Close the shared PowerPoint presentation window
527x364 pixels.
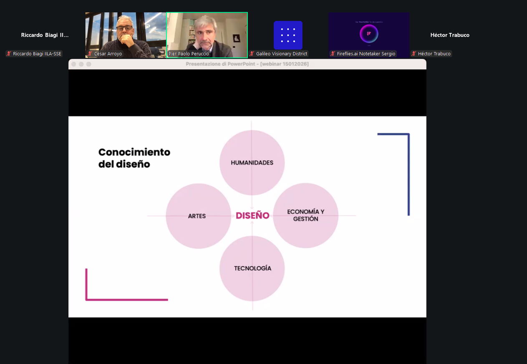click(x=74, y=64)
